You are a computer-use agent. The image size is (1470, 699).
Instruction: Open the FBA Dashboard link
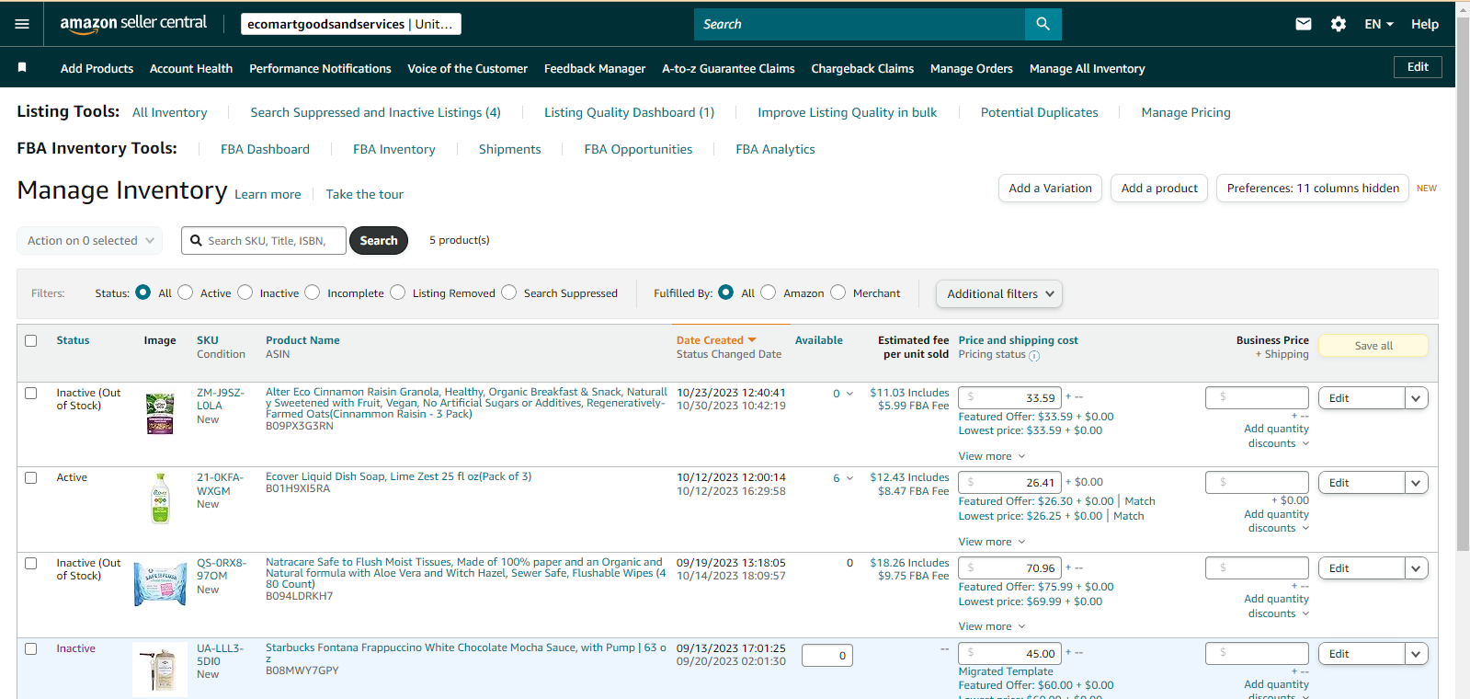265,149
